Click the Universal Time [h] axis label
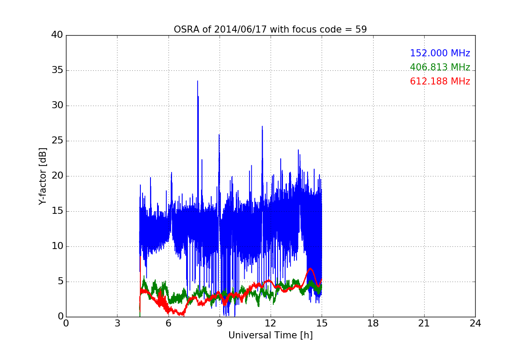This screenshot has height=352, width=528. click(270, 335)
